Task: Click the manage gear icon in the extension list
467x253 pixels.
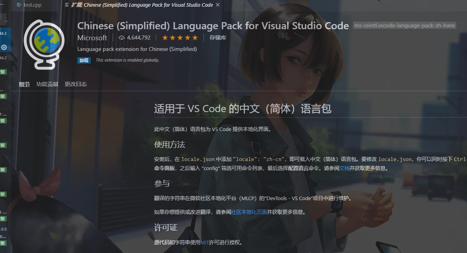Action: click(4, 47)
